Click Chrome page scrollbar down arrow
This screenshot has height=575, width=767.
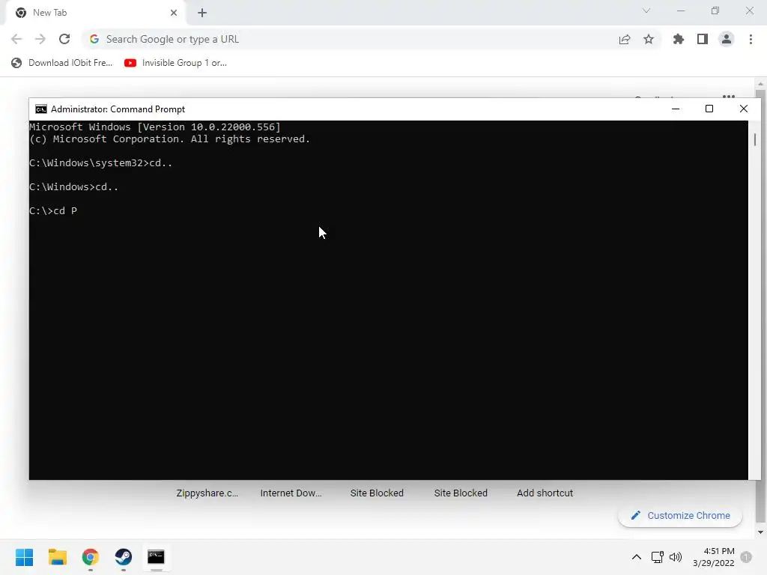tap(760, 532)
